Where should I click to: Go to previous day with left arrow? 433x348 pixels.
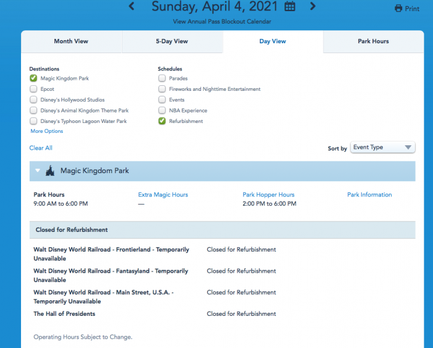(131, 6)
